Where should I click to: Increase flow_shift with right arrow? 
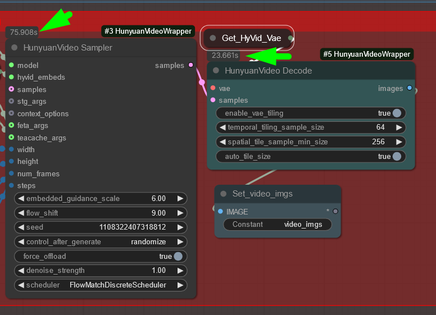click(x=180, y=213)
